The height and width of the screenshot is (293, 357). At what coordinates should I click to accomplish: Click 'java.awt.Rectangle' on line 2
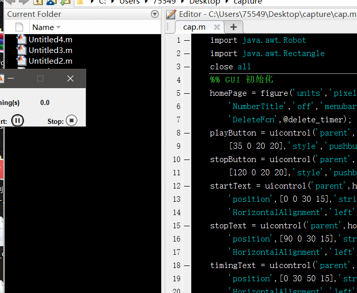pyautogui.click(x=283, y=54)
